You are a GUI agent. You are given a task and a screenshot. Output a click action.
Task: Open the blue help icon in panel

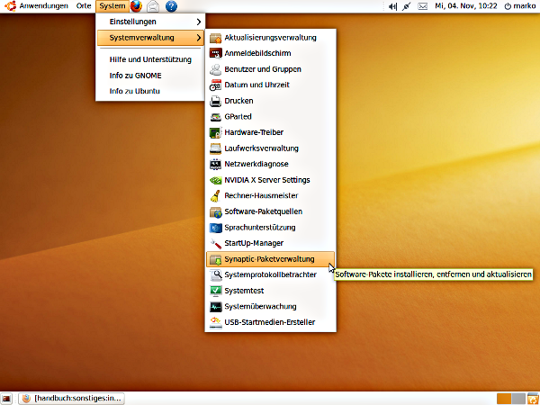(171, 6)
